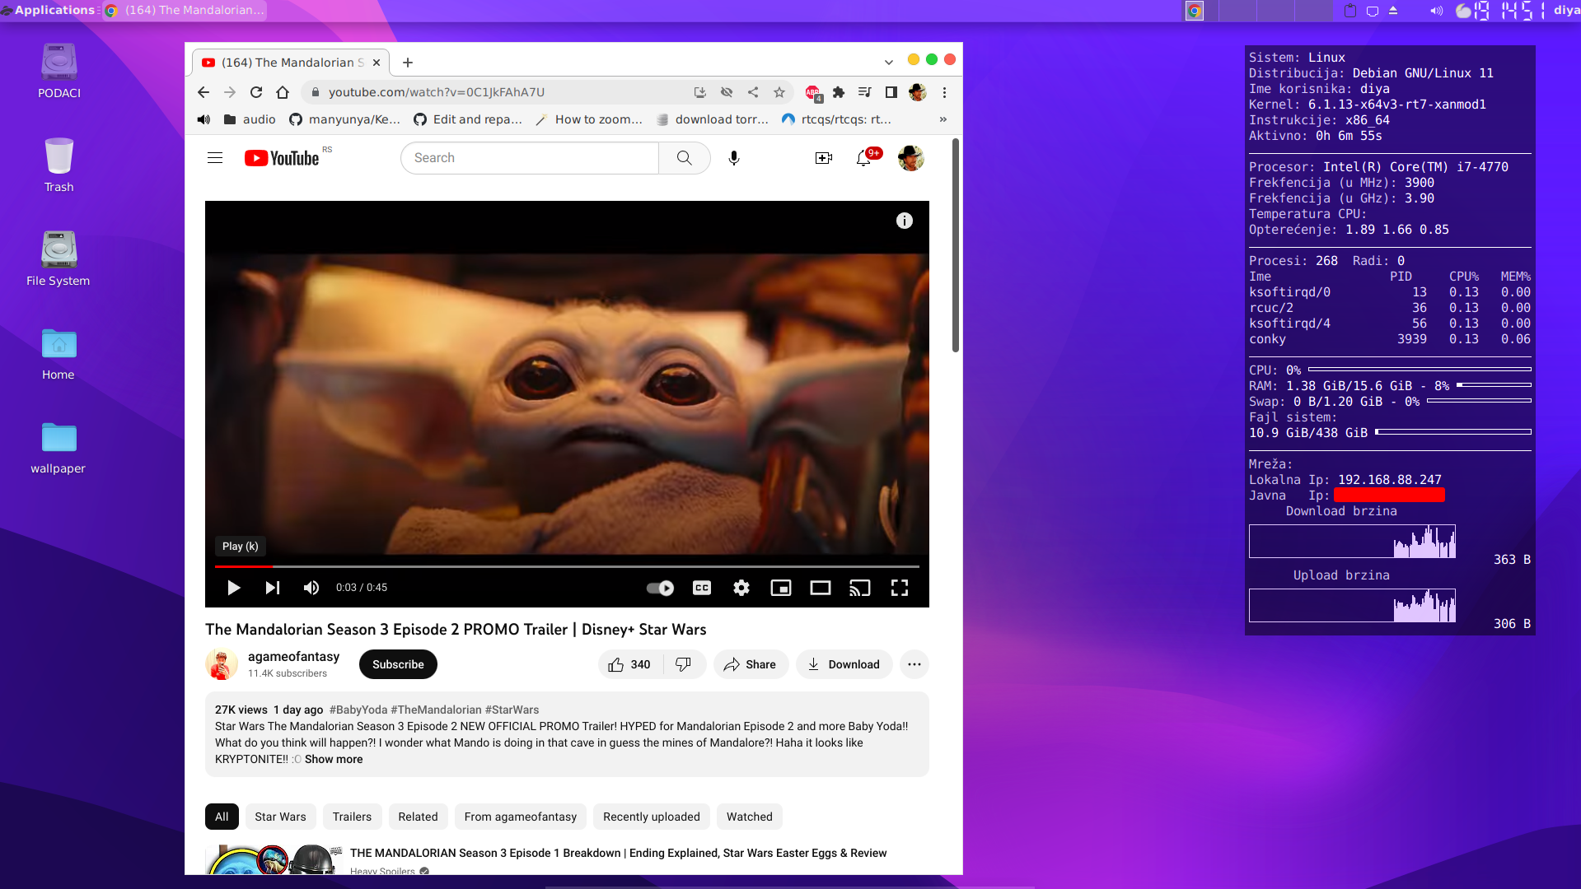
Task: Close the Mandalorian tab
Action: point(377,63)
